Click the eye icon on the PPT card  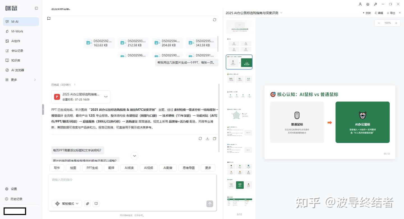[x=106, y=97]
